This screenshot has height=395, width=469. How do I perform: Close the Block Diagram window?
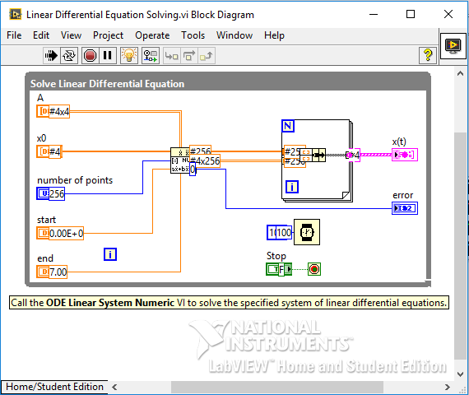(x=448, y=14)
